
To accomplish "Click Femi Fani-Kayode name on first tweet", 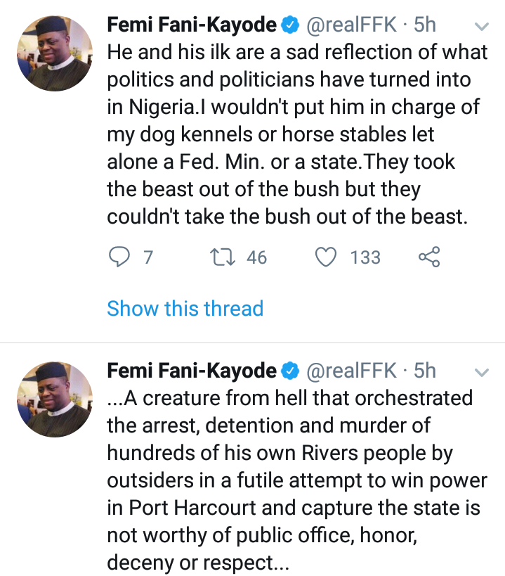I will 192,26.
